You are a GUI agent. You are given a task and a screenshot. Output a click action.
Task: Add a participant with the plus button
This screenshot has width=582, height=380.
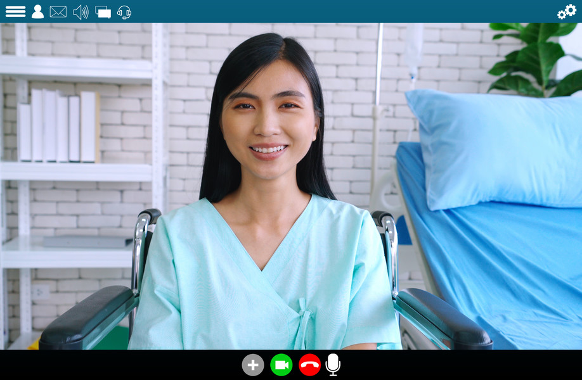253,365
